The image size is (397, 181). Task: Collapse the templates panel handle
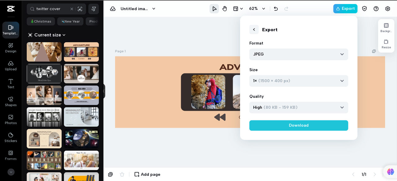[x=104, y=91]
